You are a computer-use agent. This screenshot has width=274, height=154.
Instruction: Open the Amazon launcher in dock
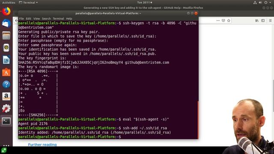click(6, 96)
